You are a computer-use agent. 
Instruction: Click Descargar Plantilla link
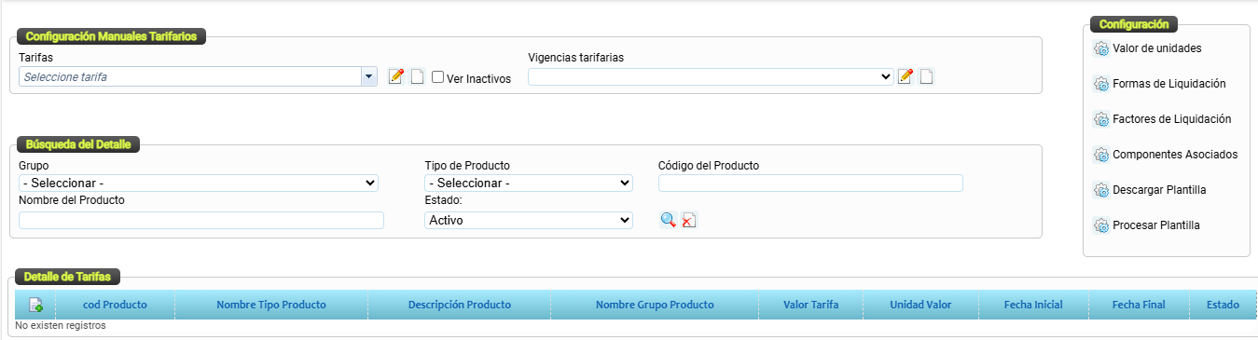pyautogui.click(x=1159, y=190)
